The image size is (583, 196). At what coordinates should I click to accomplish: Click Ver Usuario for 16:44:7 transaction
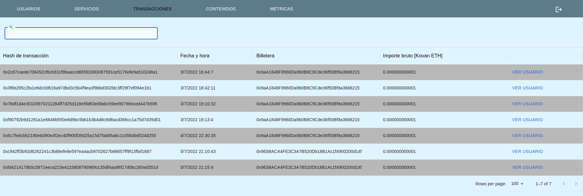click(x=527, y=72)
